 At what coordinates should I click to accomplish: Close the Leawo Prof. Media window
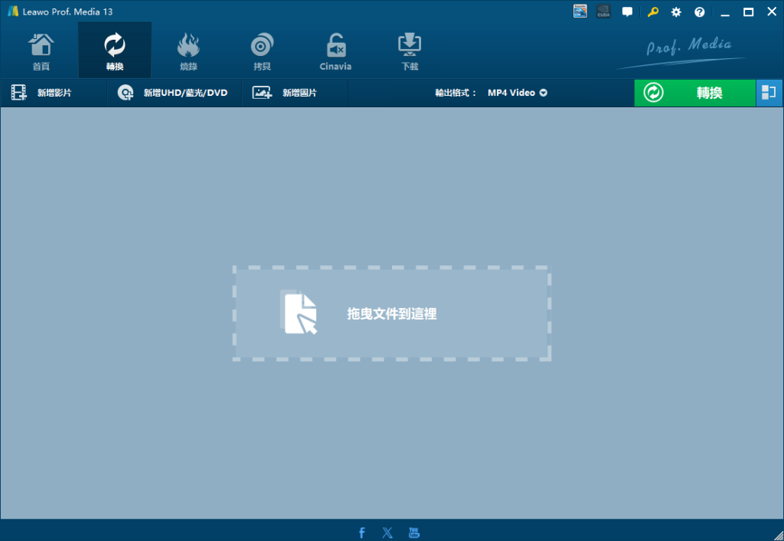(772, 11)
